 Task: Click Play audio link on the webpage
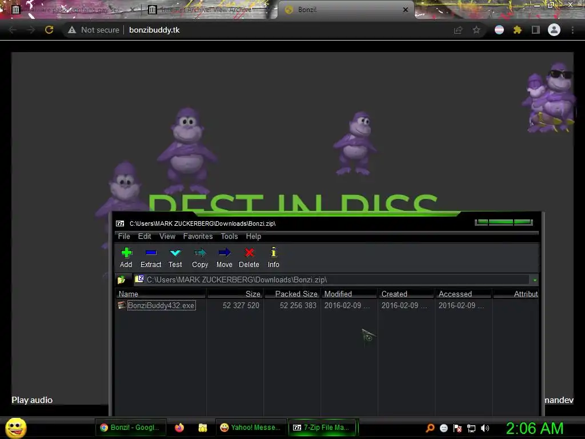32,400
